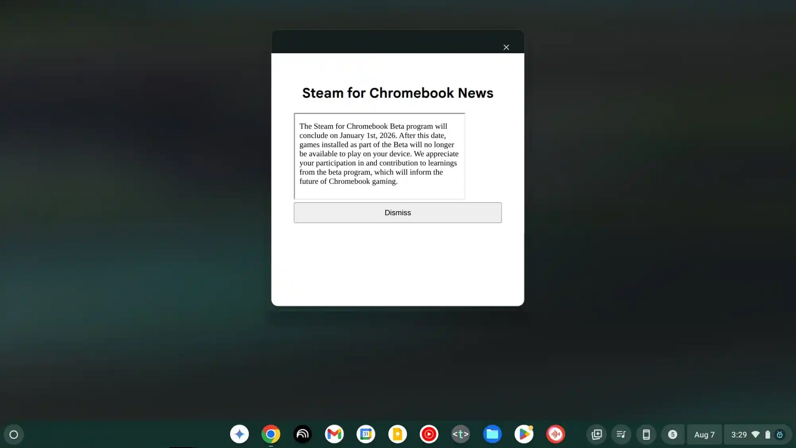Viewport: 796px width, 448px height.
Task: Launch Google Play Store from shelf
Action: tap(524, 434)
